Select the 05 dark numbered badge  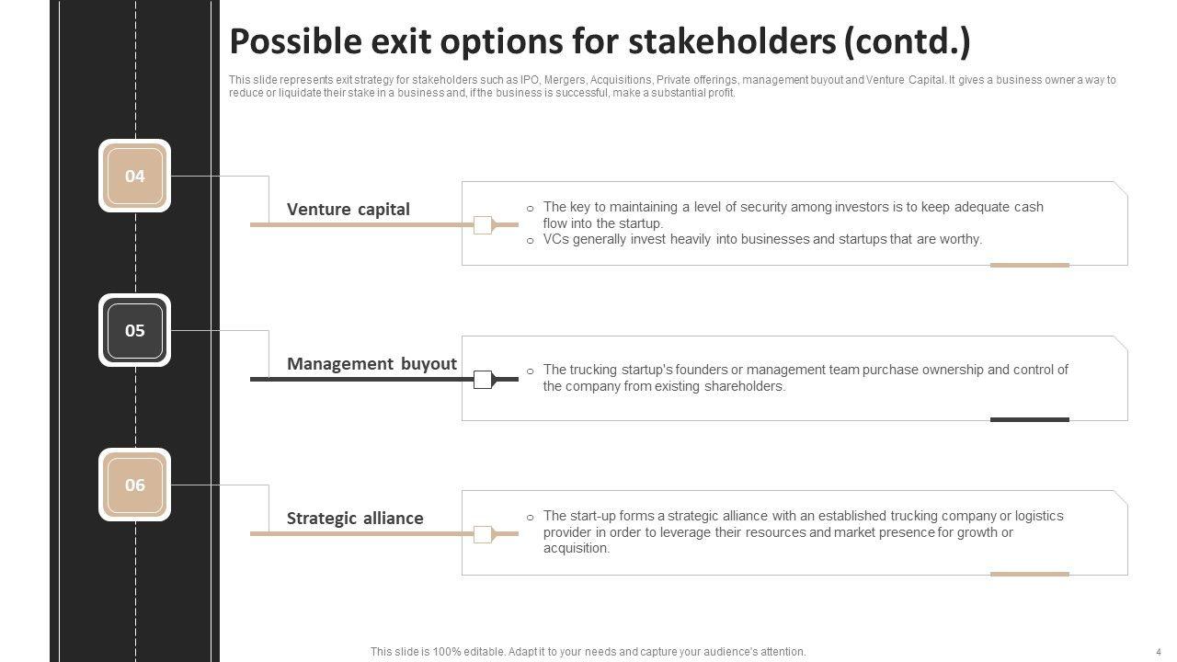click(x=134, y=330)
